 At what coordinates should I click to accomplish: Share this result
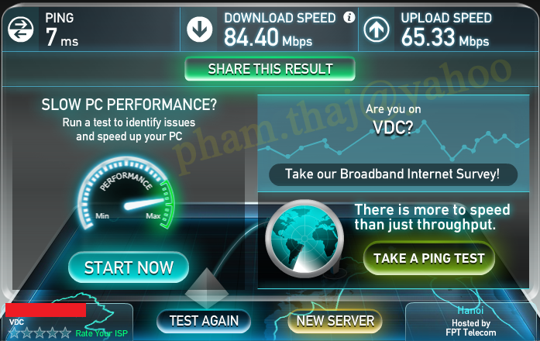(x=270, y=69)
